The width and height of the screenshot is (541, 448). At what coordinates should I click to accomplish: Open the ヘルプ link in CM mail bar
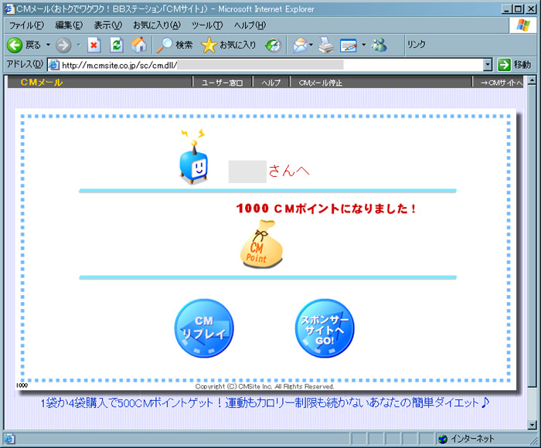[x=270, y=83]
